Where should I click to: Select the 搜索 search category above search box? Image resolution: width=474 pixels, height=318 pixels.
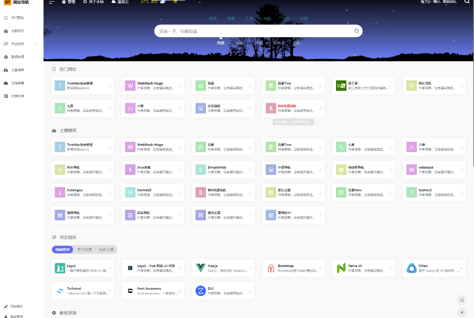[231, 19]
